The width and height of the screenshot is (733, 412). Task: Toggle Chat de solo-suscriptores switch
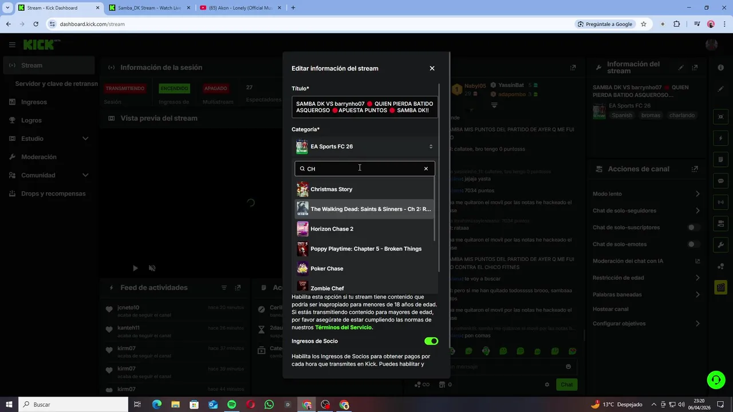coord(693,228)
